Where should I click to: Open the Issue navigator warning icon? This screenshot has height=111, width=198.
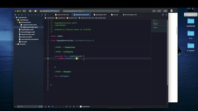28,15
